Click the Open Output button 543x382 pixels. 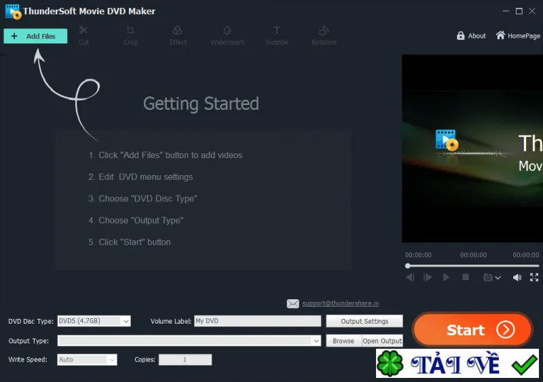382,341
